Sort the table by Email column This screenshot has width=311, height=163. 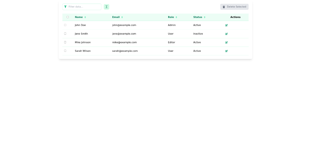coord(122,17)
